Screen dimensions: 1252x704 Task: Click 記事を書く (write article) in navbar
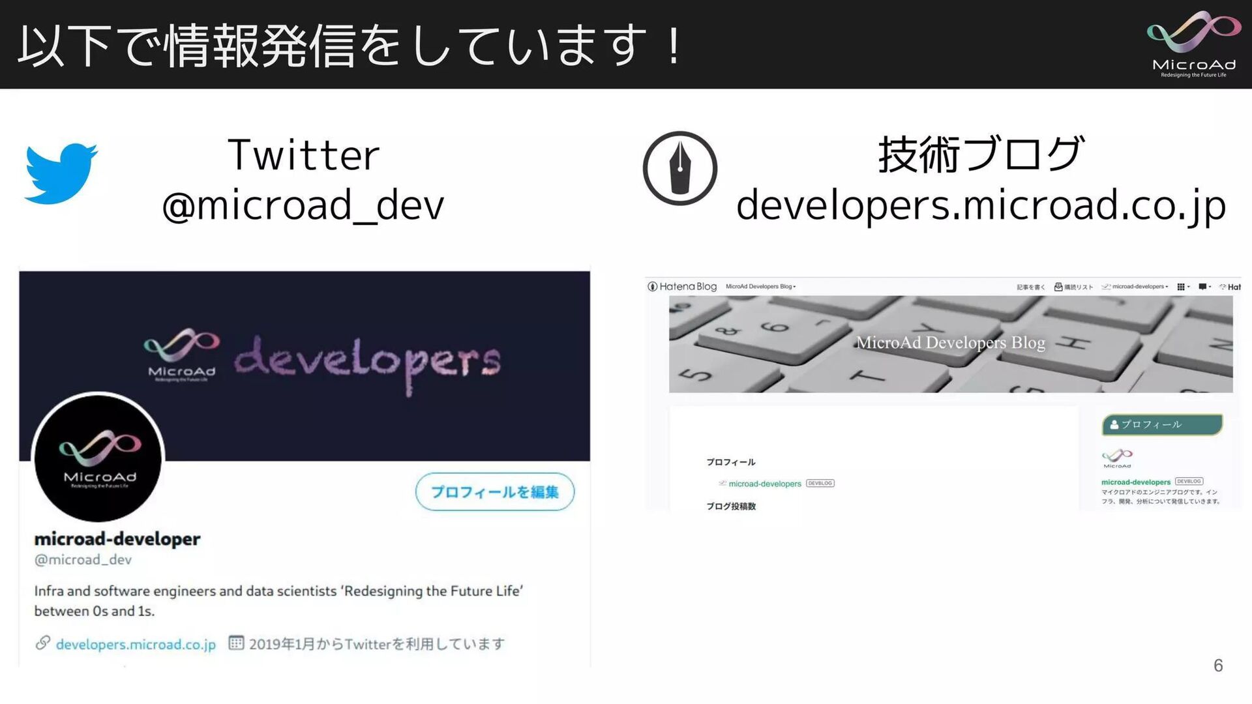(1030, 287)
